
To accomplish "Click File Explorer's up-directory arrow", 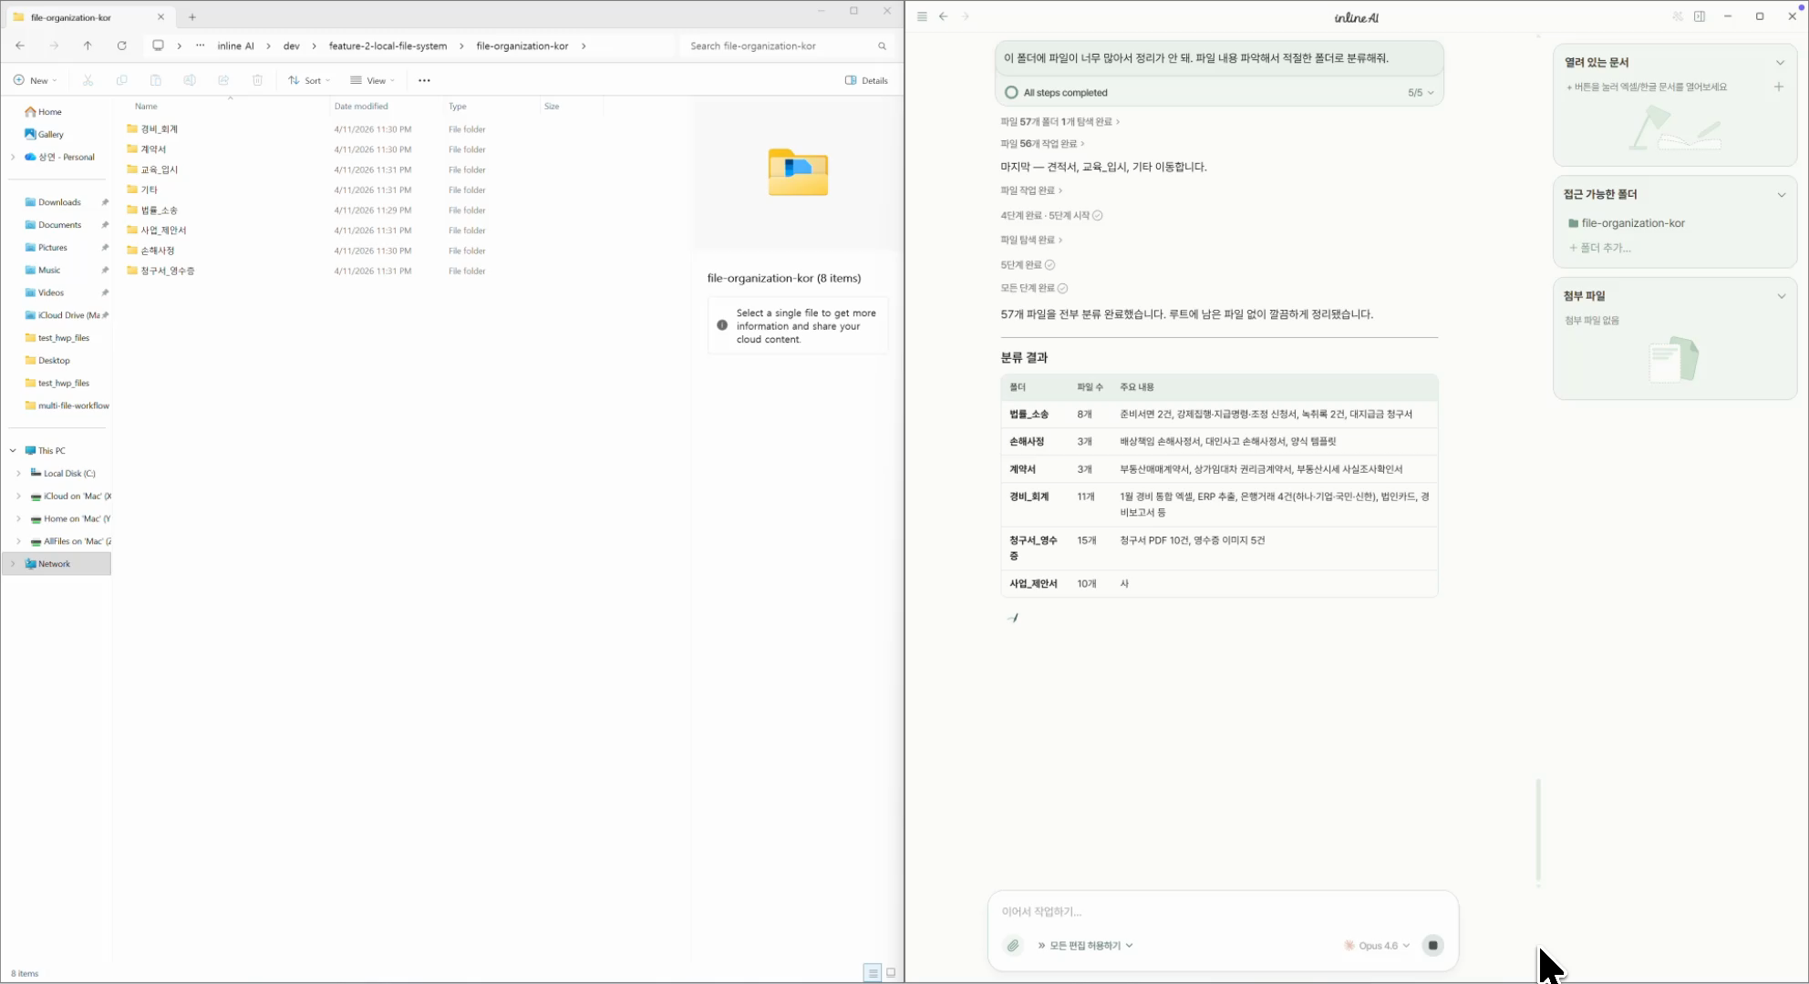I will click(x=88, y=46).
